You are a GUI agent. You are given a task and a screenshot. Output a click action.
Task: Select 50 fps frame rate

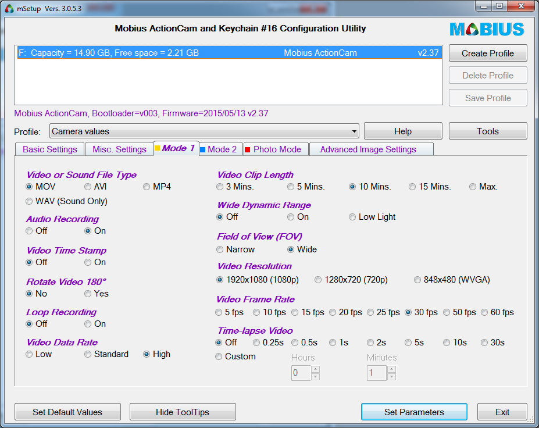pyautogui.click(x=459, y=312)
